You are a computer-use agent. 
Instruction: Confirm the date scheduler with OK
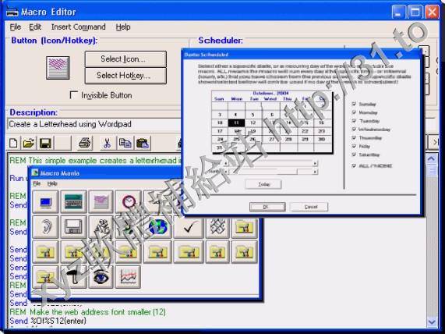click(x=267, y=207)
